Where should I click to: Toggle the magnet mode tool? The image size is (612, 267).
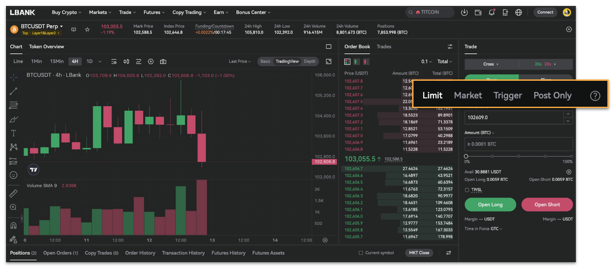coord(13,226)
